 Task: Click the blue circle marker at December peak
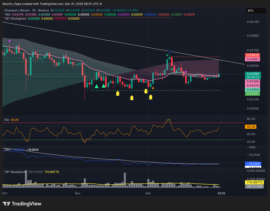click(169, 51)
